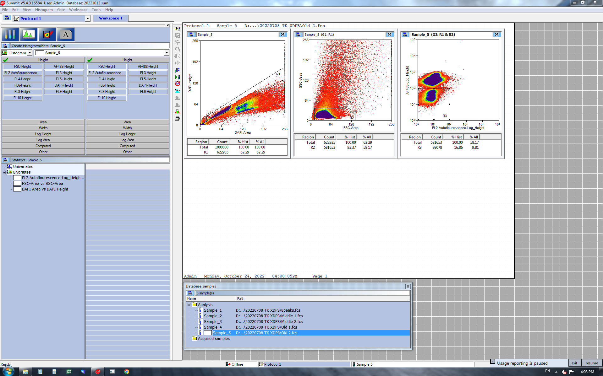Click the colored dot plot gating icon
Viewport: 603px width, 376px height.
pyautogui.click(x=47, y=35)
